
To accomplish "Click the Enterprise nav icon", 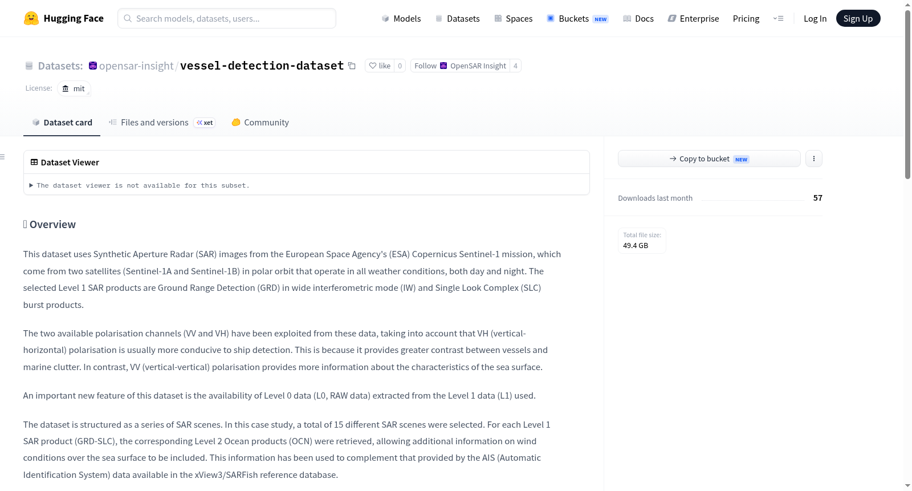I will coord(672,18).
